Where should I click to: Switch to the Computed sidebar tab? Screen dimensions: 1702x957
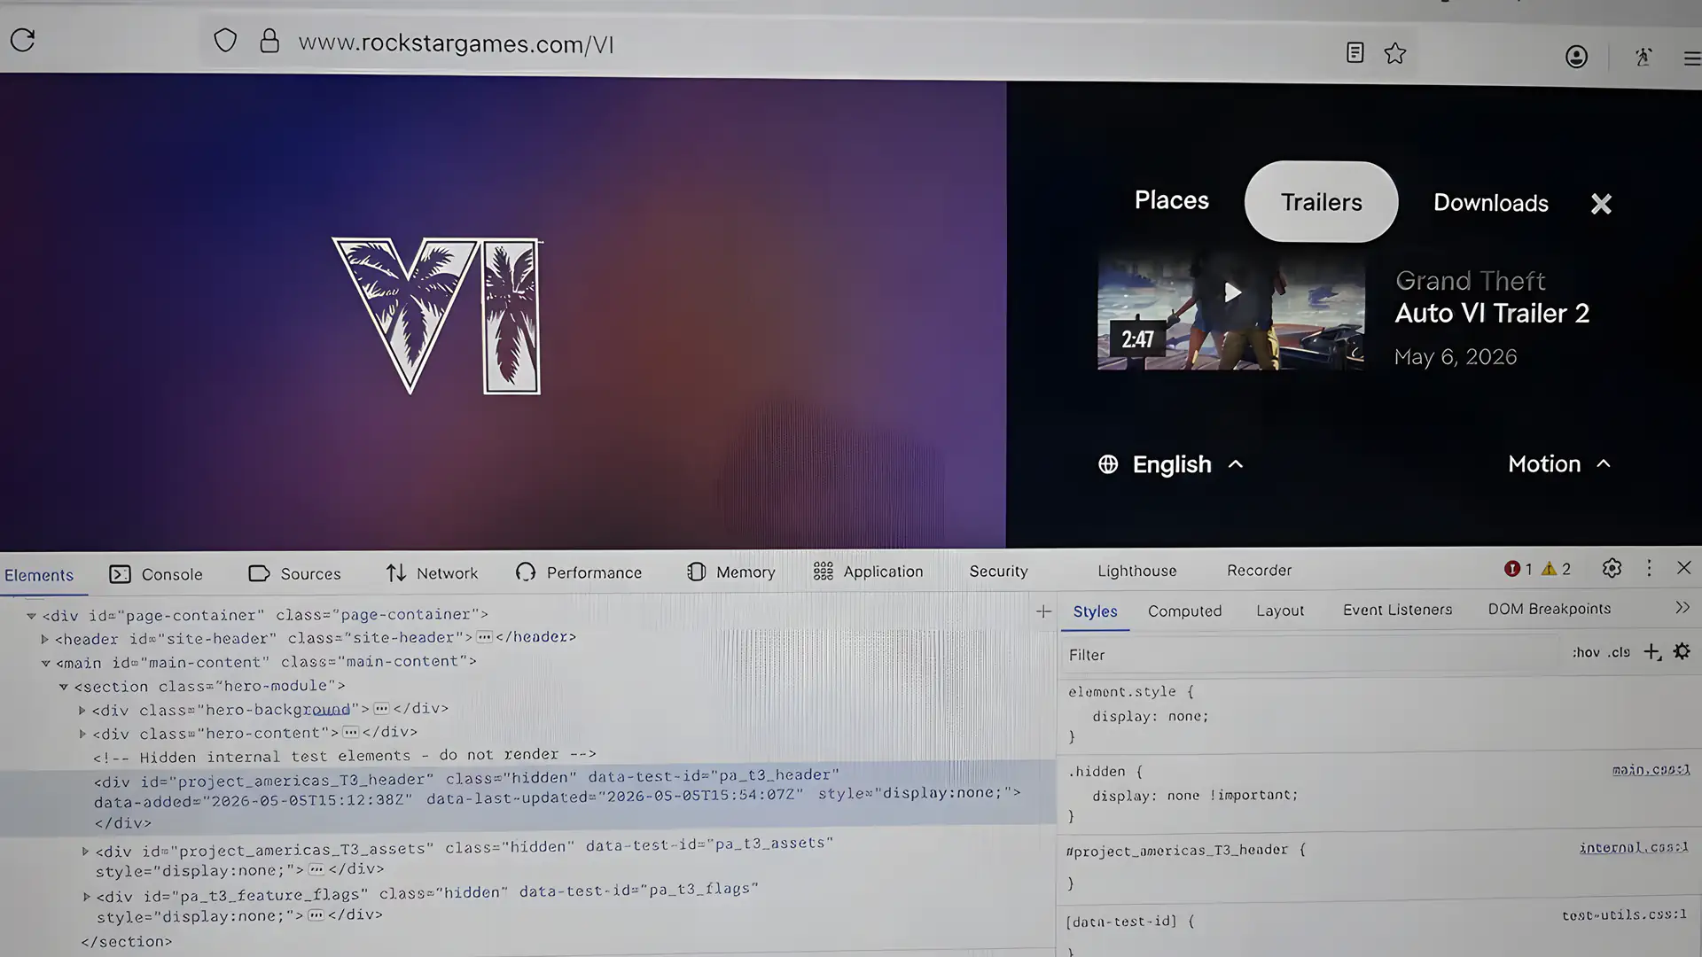(x=1184, y=611)
